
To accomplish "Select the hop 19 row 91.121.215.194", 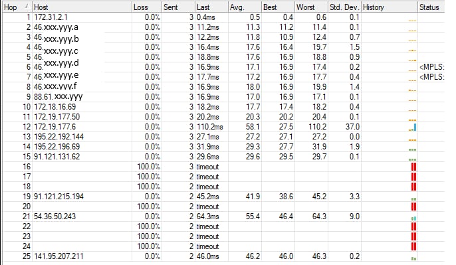I will coord(223,197).
